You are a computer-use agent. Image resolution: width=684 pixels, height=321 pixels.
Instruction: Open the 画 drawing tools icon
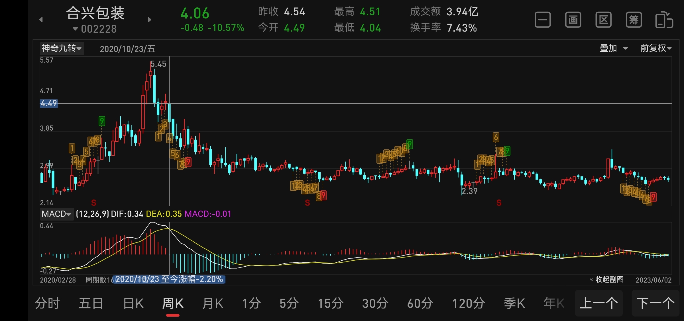tap(573, 20)
